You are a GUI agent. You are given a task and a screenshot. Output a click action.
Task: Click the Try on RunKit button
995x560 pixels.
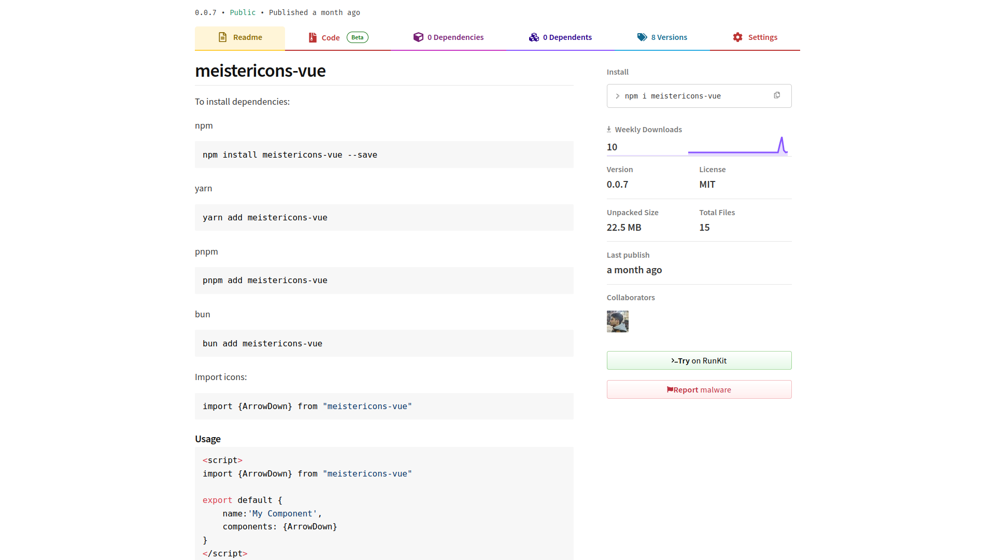(699, 360)
